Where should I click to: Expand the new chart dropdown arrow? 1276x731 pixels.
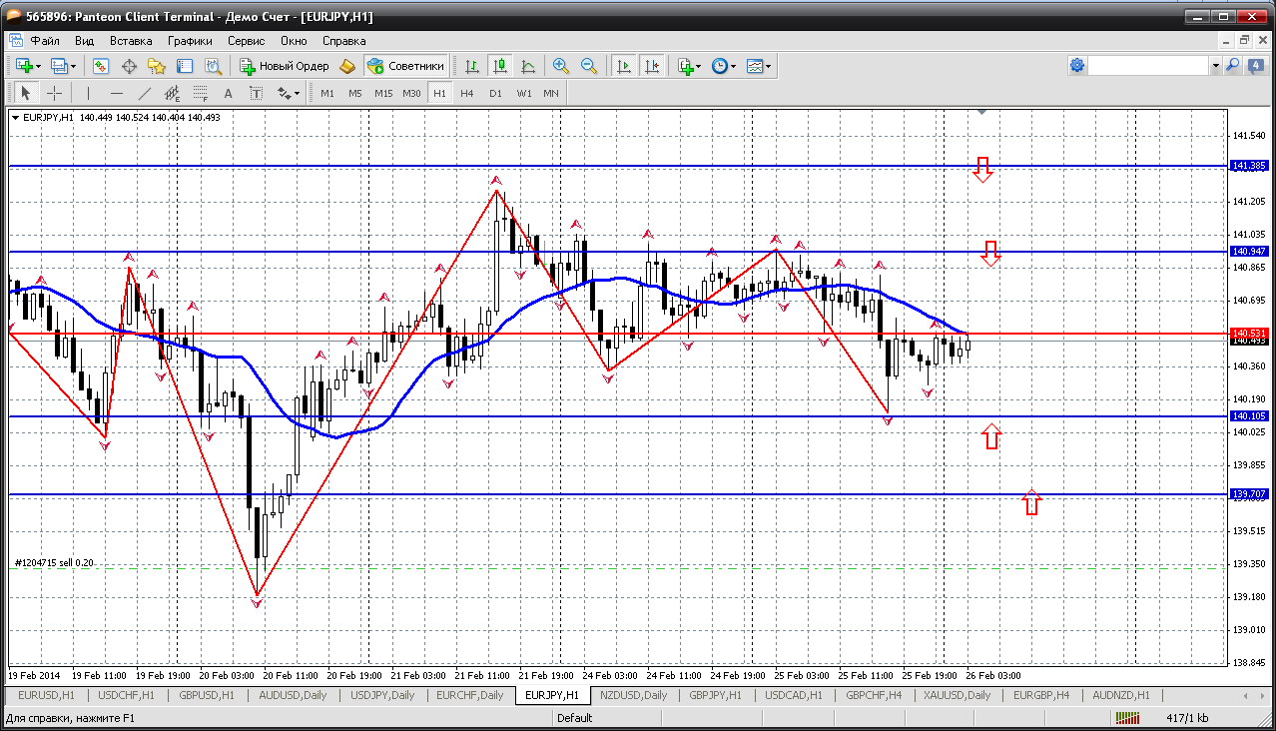[39, 66]
